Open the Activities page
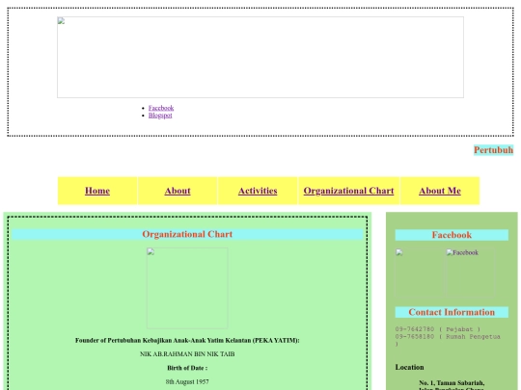This screenshot has height=390, width=521. [258, 191]
